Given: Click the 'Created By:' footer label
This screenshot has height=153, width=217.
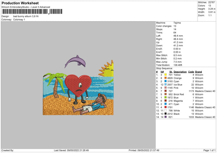Looking at the screenshot, I should (8, 150).
